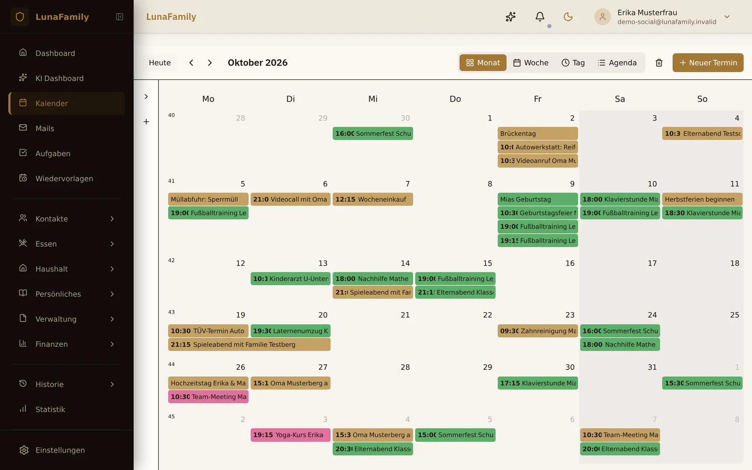Expand Finanzen submenu
The width and height of the screenshot is (752, 470).
[x=67, y=344]
